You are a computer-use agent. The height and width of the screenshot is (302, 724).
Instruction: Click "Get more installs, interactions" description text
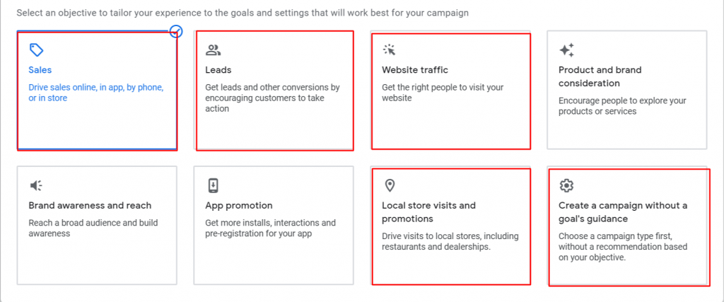(271, 228)
